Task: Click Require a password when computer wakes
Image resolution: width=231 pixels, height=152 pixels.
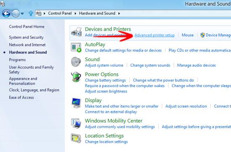Action: [125, 86]
